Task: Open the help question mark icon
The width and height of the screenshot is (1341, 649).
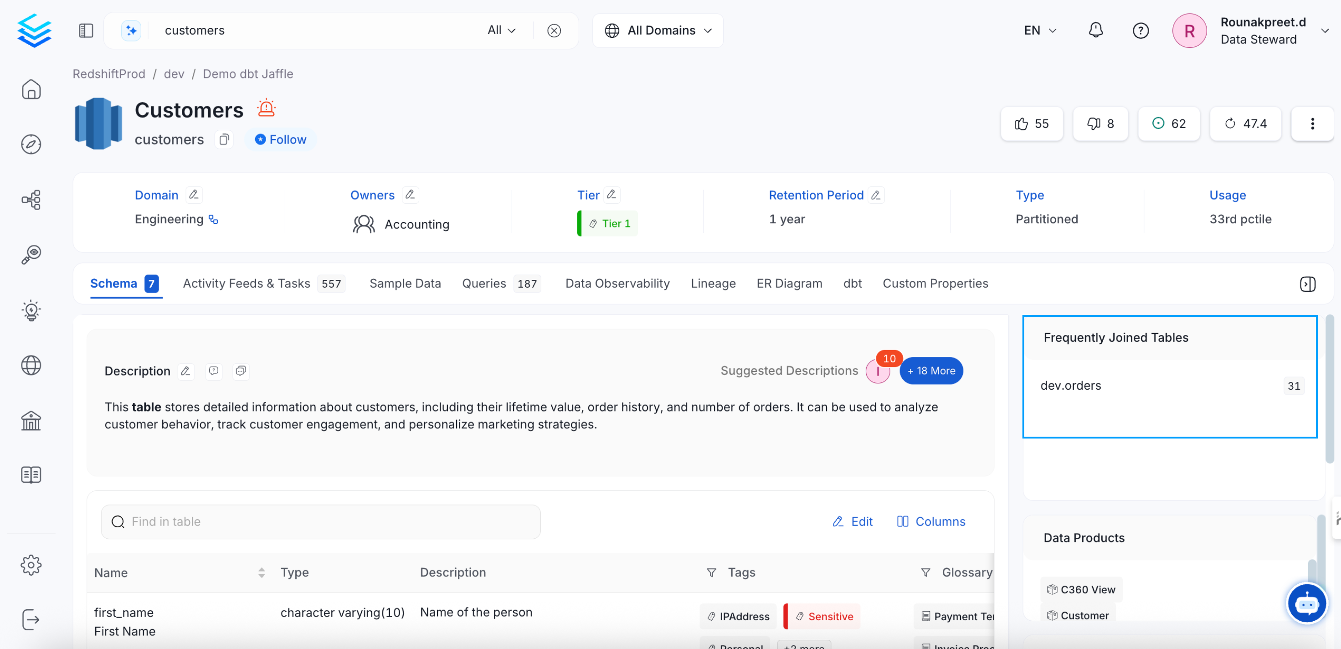Action: point(1140,31)
